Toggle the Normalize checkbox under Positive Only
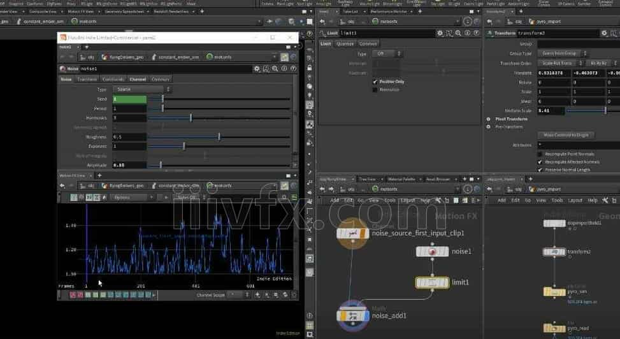 coord(375,90)
